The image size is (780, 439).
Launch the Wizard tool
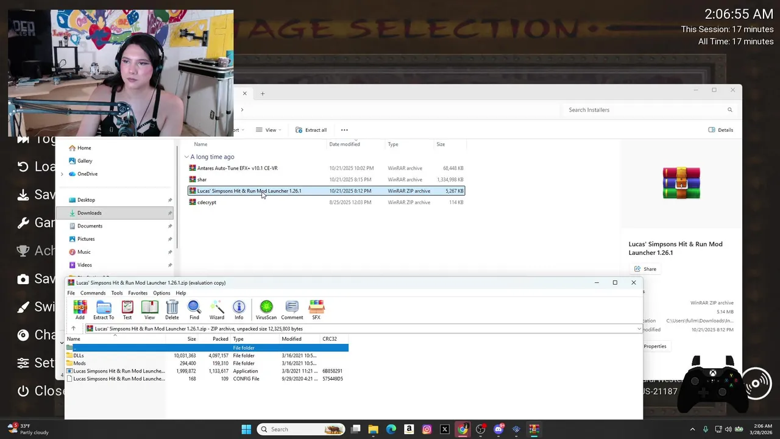(x=217, y=310)
